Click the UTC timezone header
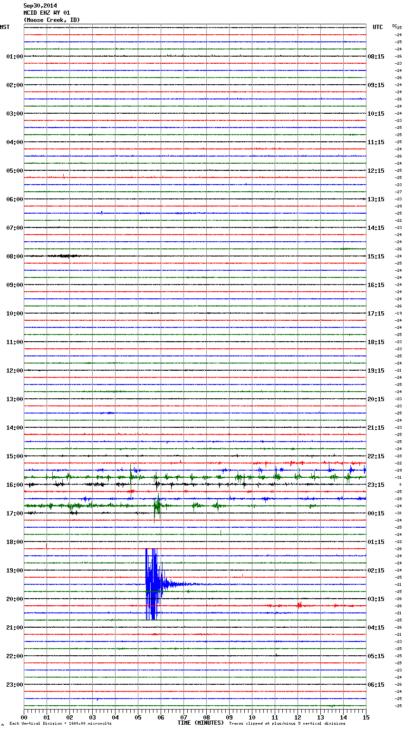The width and height of the screenshot is (404, 730). click(x=378, y=27)
